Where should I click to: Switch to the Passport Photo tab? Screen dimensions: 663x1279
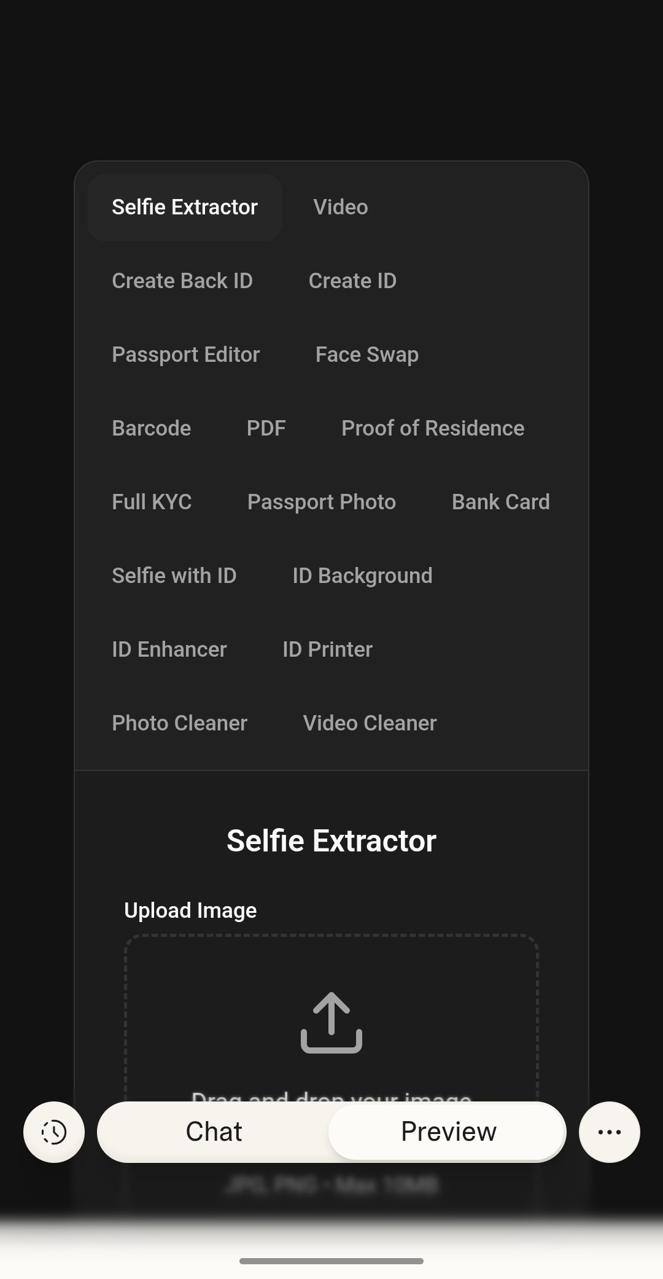[x=322, y=503]
